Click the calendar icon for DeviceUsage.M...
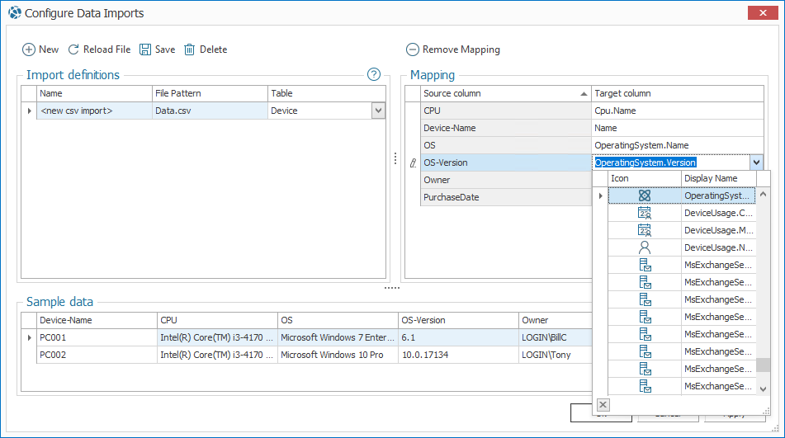 click(x=645, y=230)
